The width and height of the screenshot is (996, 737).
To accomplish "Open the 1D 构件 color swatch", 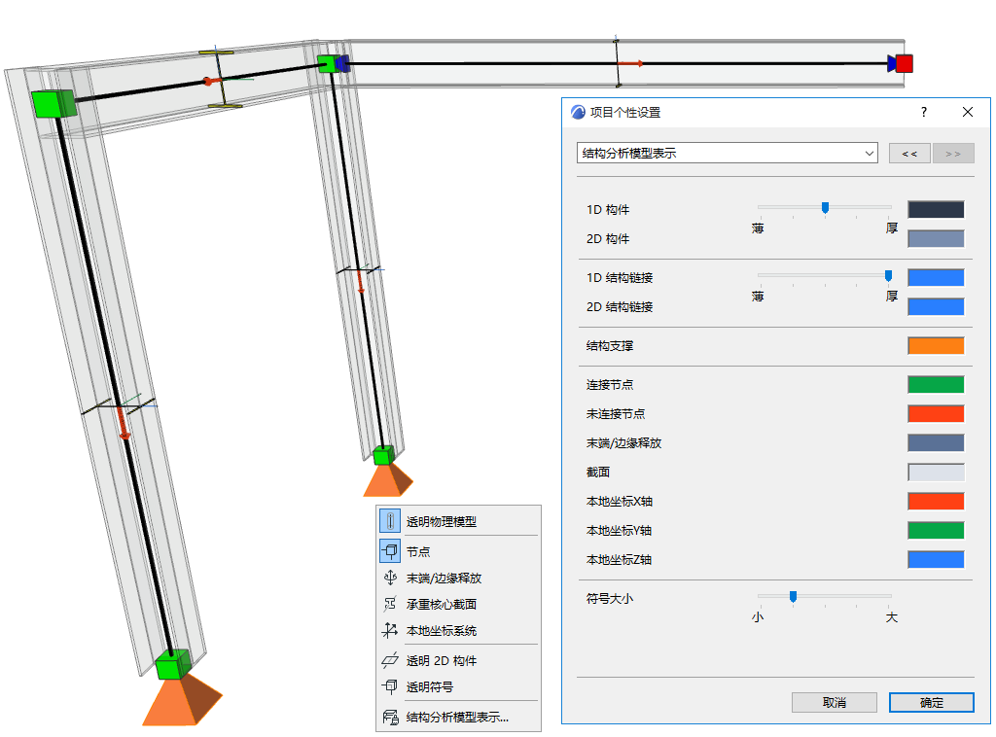I will [936, 209].
